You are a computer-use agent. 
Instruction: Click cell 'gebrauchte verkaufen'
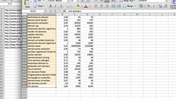[42, 23]
